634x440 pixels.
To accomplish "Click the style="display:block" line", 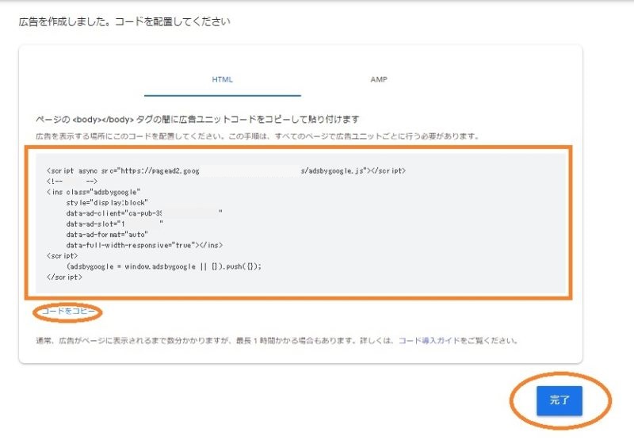I will pos(107,202).
